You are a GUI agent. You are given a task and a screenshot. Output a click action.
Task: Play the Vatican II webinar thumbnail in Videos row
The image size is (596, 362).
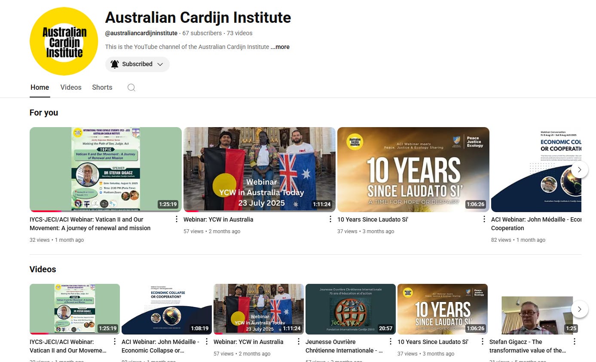[75, 309]
